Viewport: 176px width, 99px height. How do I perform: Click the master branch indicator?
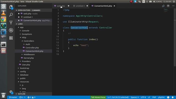13,97
